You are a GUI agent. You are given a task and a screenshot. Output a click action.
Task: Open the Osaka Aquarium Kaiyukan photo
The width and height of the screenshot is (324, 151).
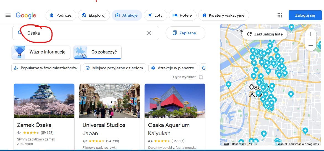pos(175,101)
